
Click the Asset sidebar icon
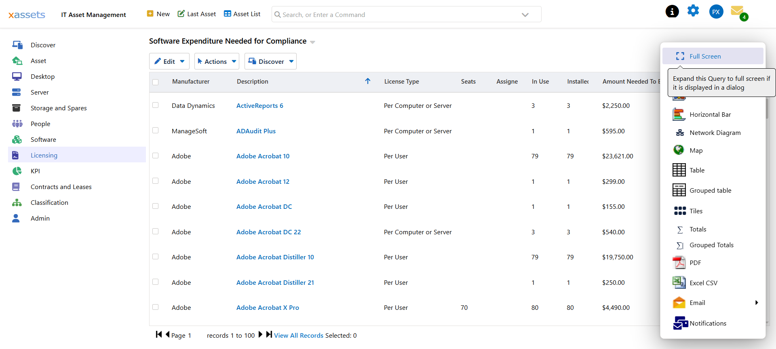click(x=17, y=61)
